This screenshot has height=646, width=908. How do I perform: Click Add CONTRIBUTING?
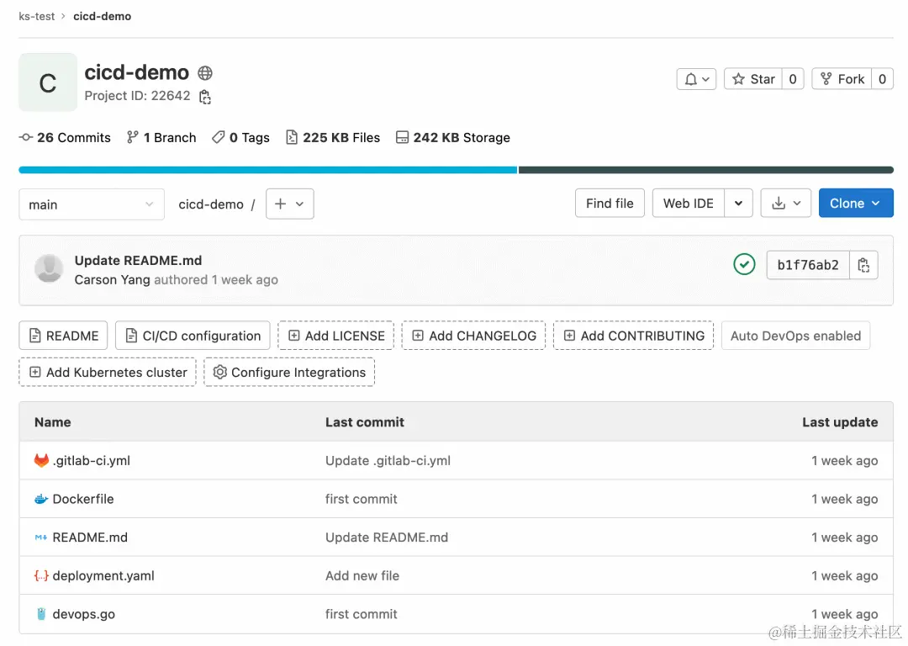click(634, 336)
